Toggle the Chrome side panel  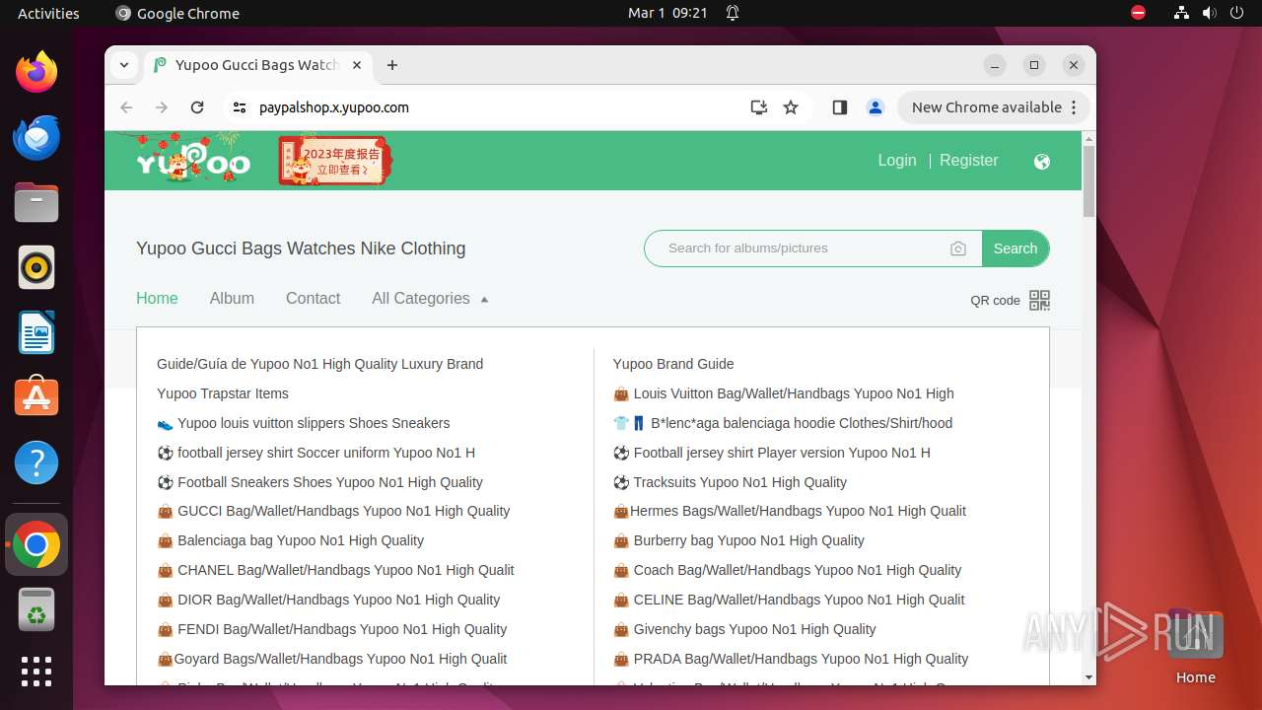pyautogui.click(x=840, y=107)
